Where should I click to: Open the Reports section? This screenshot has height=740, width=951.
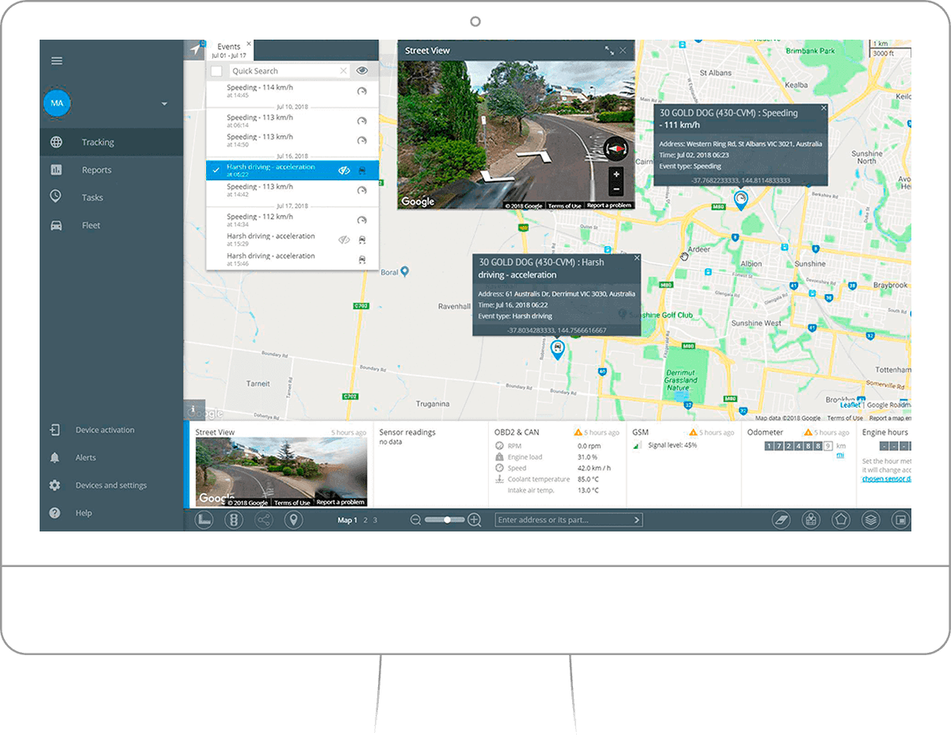112,170
